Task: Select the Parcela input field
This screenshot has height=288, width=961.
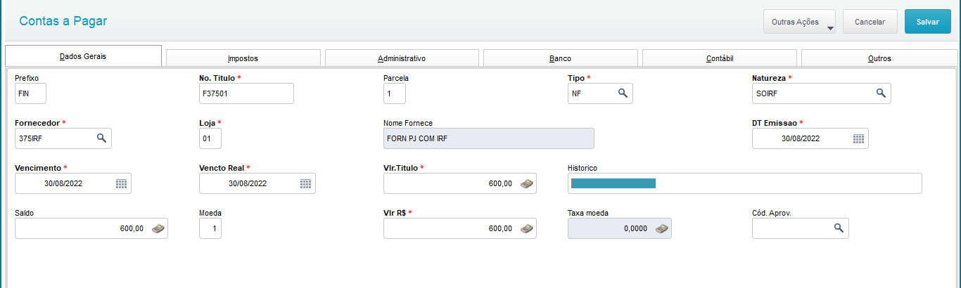Action: tap(395, 93)
